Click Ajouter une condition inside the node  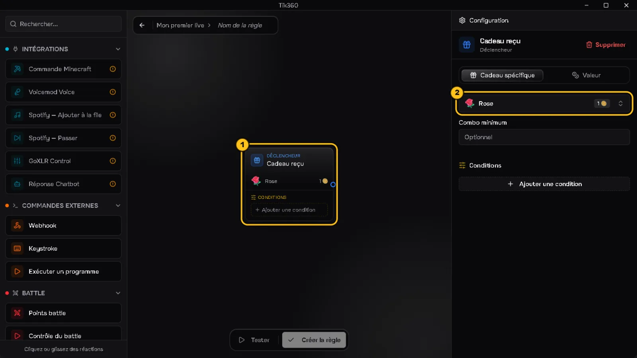pyautogui.click(x=289, y=210)
